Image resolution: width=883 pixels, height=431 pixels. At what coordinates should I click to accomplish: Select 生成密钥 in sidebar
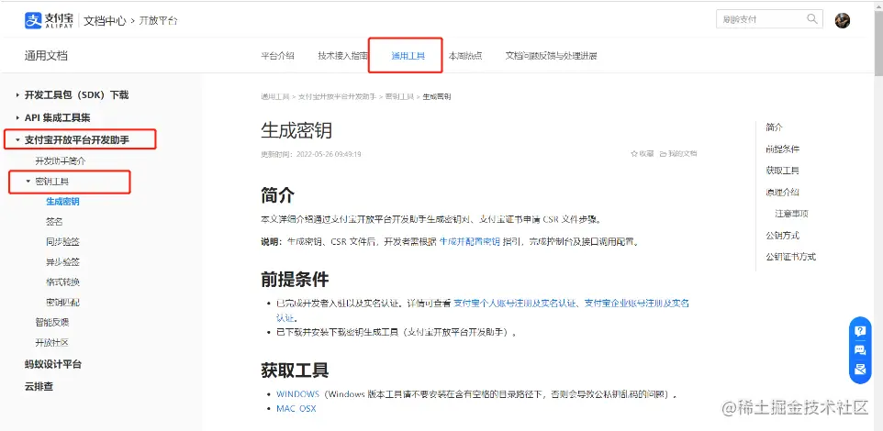62,202
